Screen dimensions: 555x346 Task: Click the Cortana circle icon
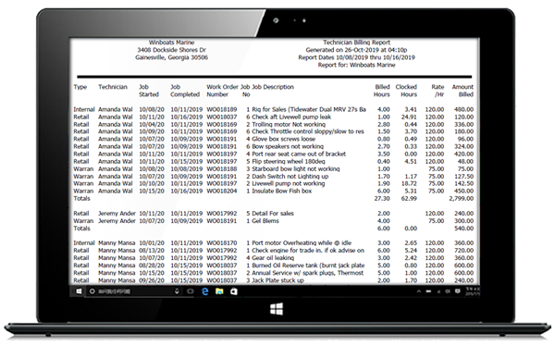click(92, 291)
